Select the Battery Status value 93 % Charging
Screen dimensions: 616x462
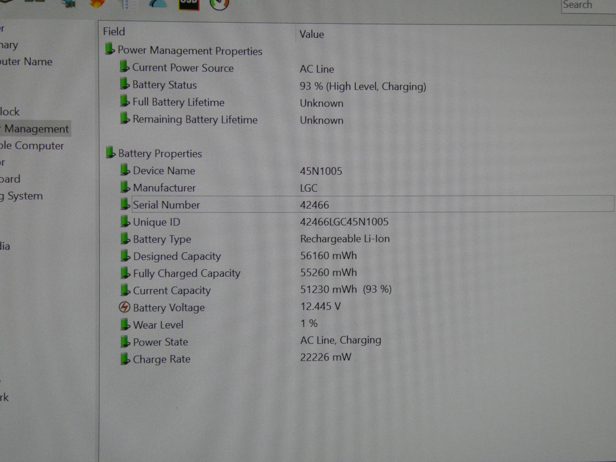363,86
